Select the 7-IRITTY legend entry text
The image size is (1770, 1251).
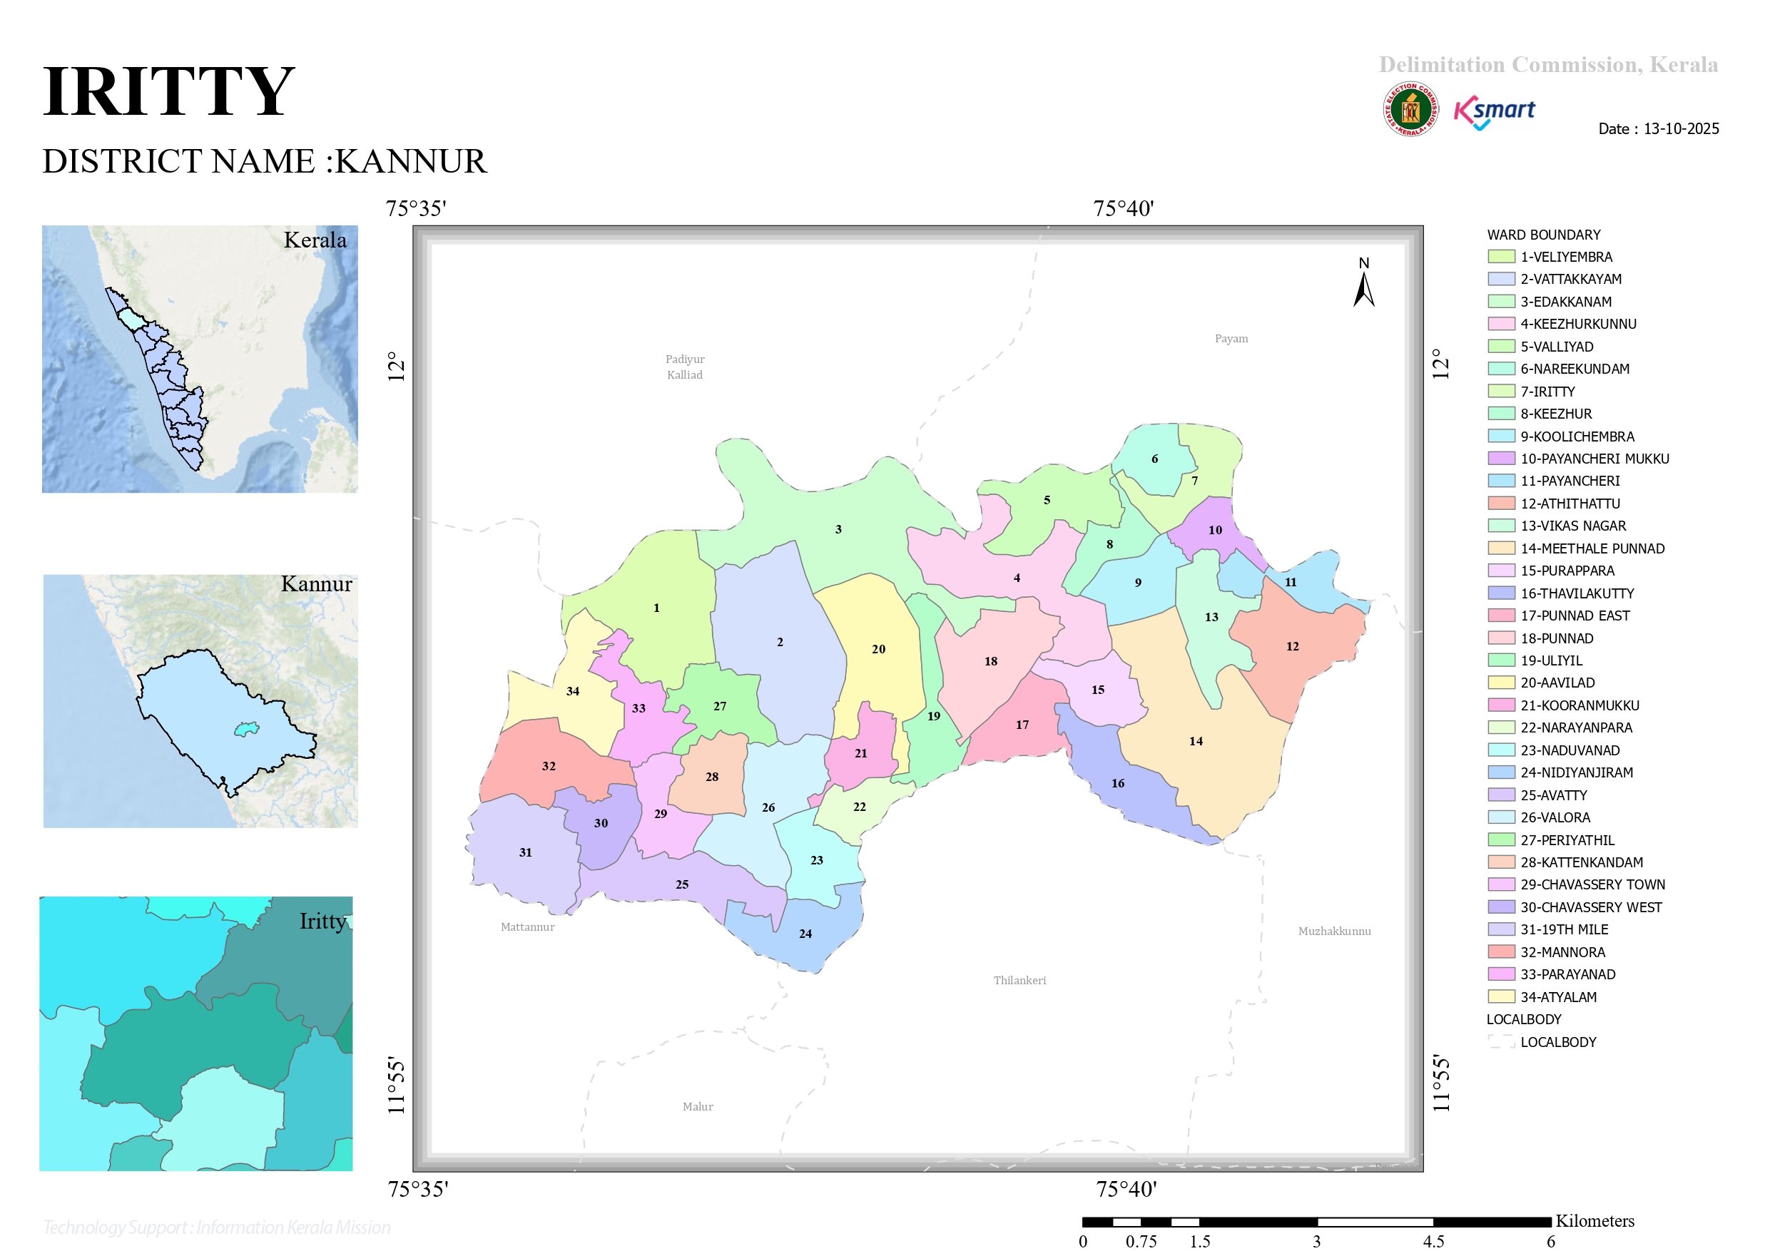coord(1547,392)
